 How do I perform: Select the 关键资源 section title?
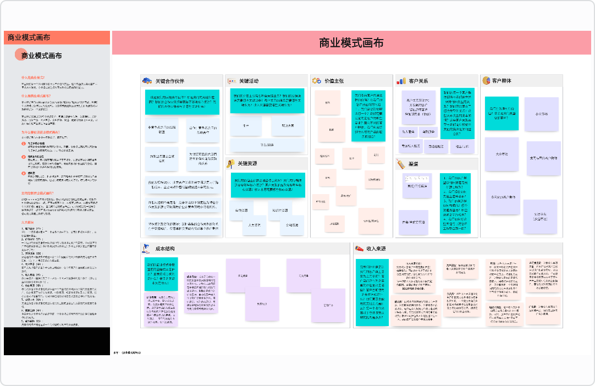[x=247, y=163]
